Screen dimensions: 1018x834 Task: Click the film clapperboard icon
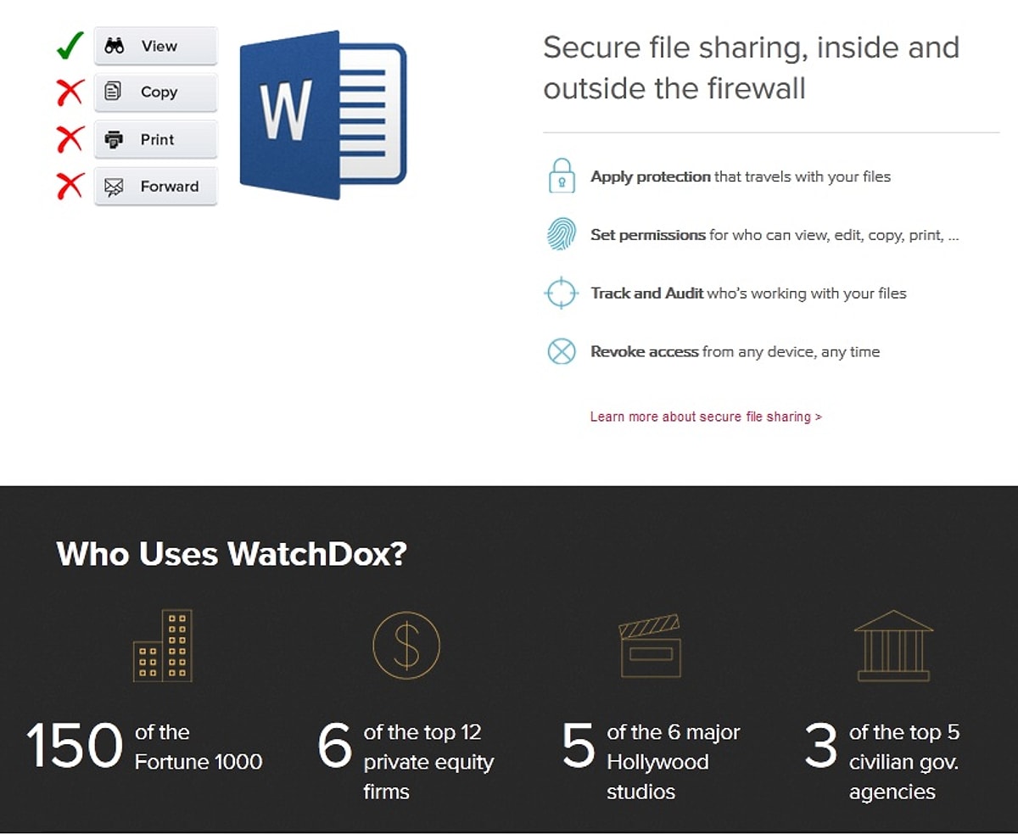(x=650, y=646)
